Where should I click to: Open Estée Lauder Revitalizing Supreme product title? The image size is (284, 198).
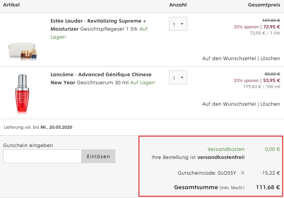(98, 25)
